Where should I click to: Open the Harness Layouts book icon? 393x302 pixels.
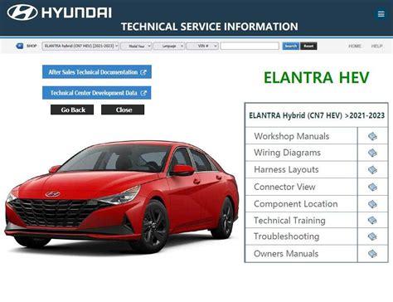[x=372, y=169]
